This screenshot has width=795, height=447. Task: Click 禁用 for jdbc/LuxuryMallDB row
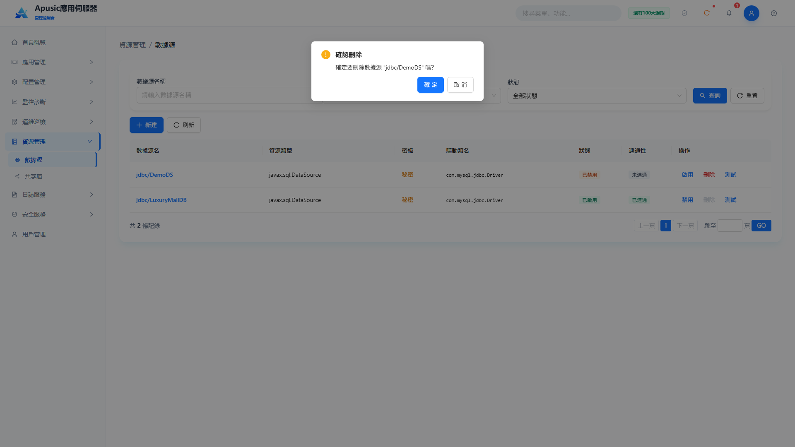tap(687, 200)
